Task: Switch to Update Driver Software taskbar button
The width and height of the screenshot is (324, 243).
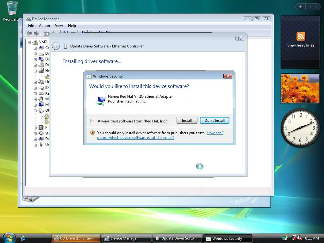Action: [x=177, y=238]
